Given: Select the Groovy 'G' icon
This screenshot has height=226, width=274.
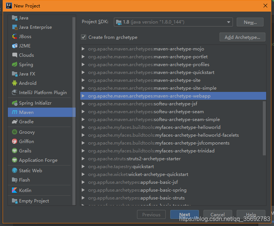Looking at the screenshot, I should (x=15, y=132).
